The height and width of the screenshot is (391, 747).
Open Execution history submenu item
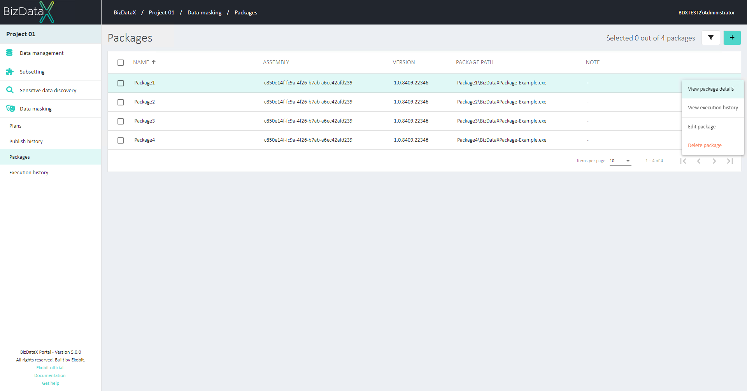pyautogui.click(x=51, y=172)
